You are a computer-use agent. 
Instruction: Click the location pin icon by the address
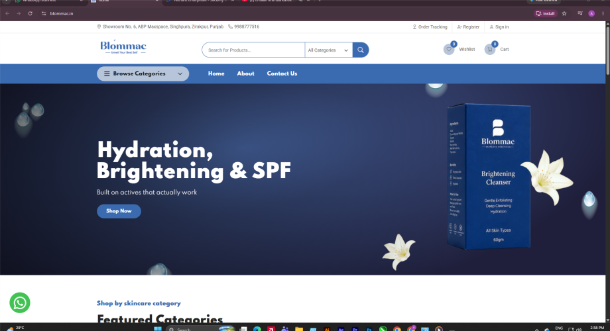pos(99,26)
